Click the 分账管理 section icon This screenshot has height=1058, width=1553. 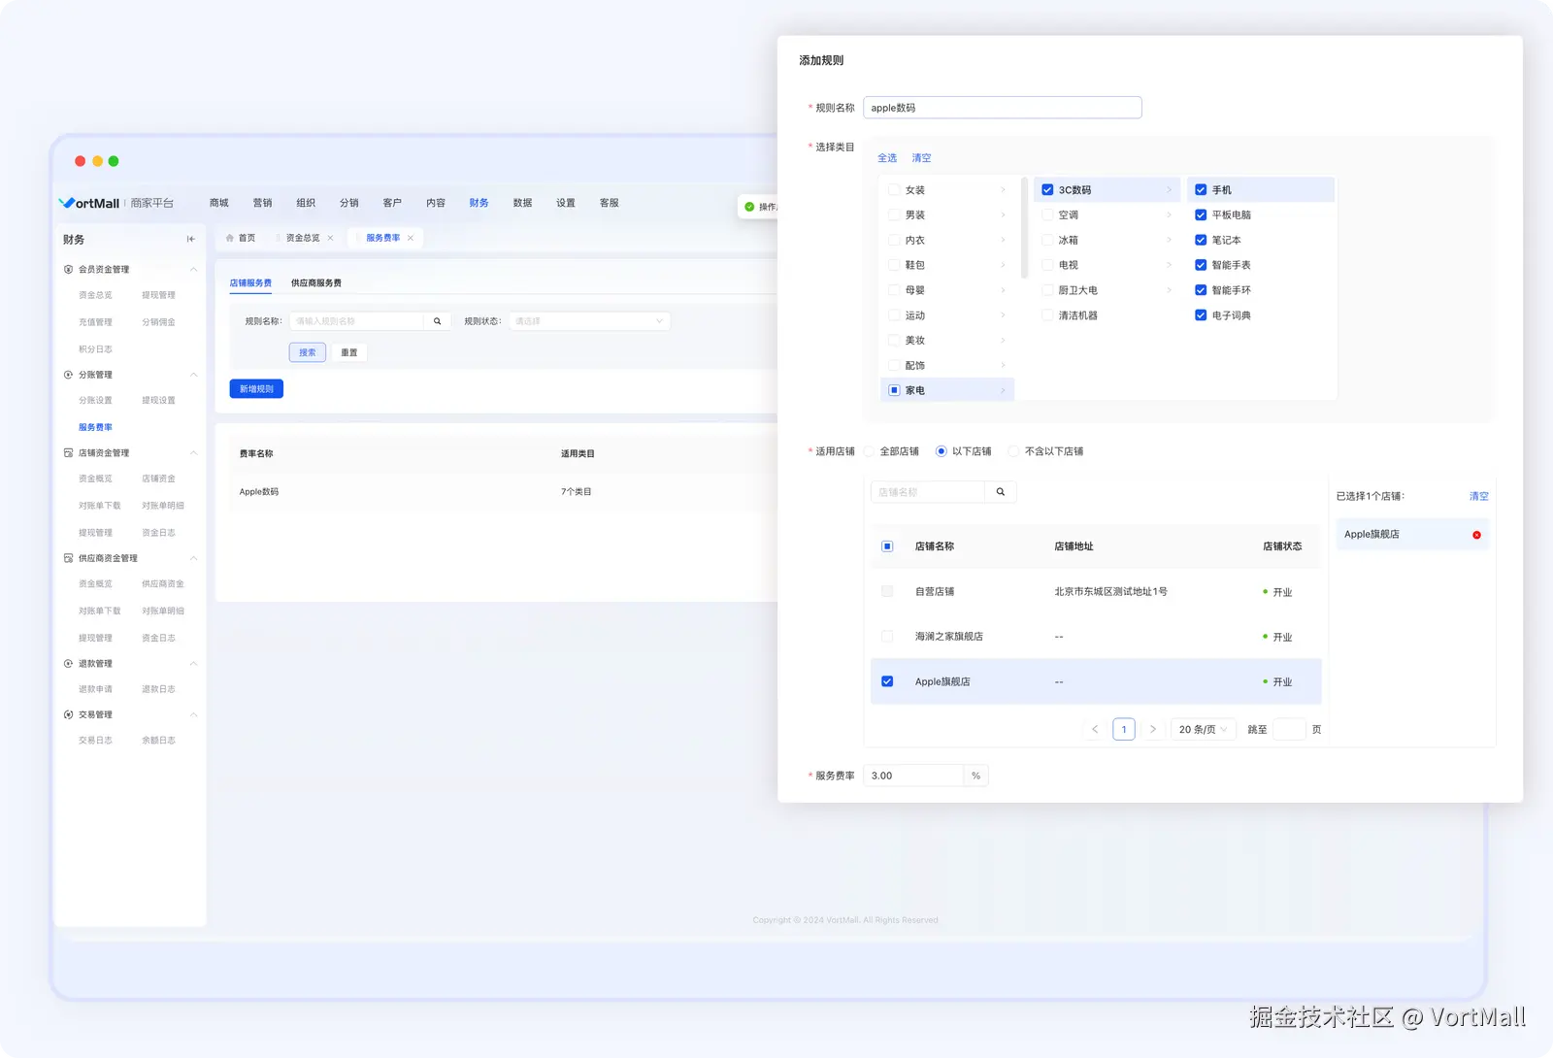point(68,375)
